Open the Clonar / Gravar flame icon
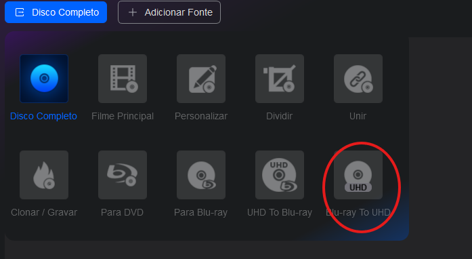Viewport: 472px width, 259px height. click(44, 175)
